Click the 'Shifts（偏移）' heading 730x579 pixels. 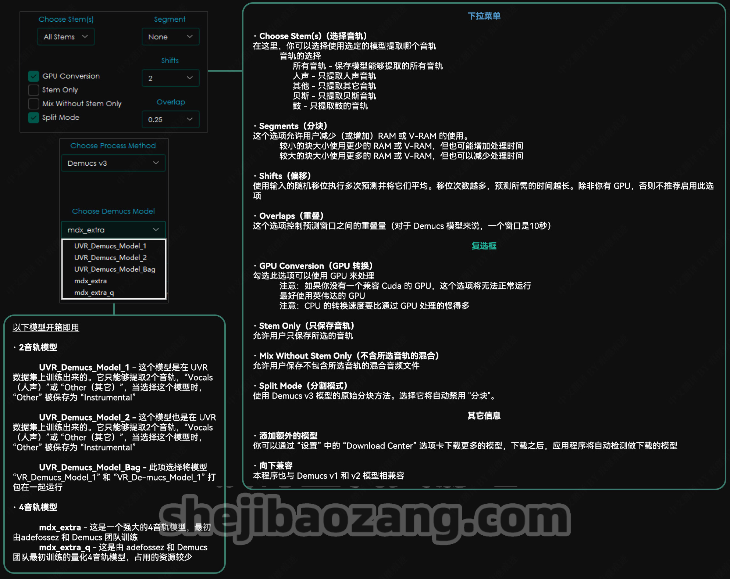click(x=285, y=176)
